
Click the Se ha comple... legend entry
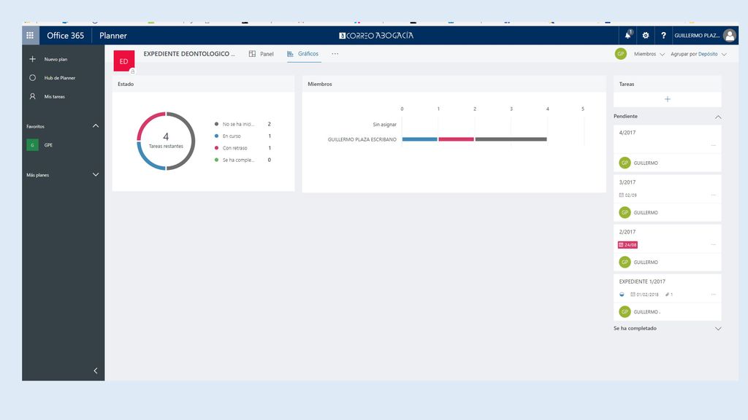[x=243, y=160]
